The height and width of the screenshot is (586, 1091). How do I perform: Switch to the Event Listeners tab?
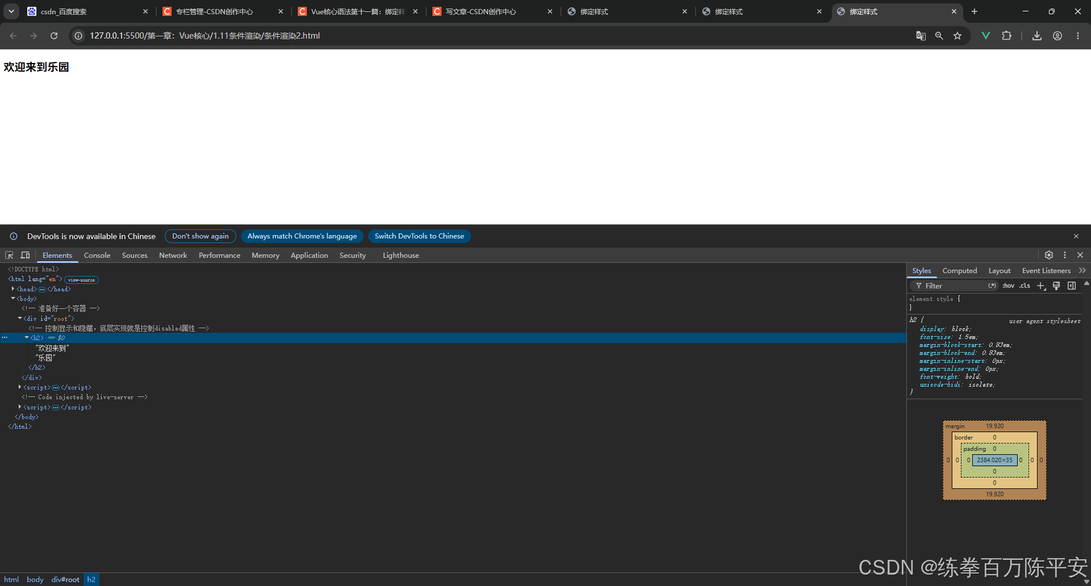1046,271
